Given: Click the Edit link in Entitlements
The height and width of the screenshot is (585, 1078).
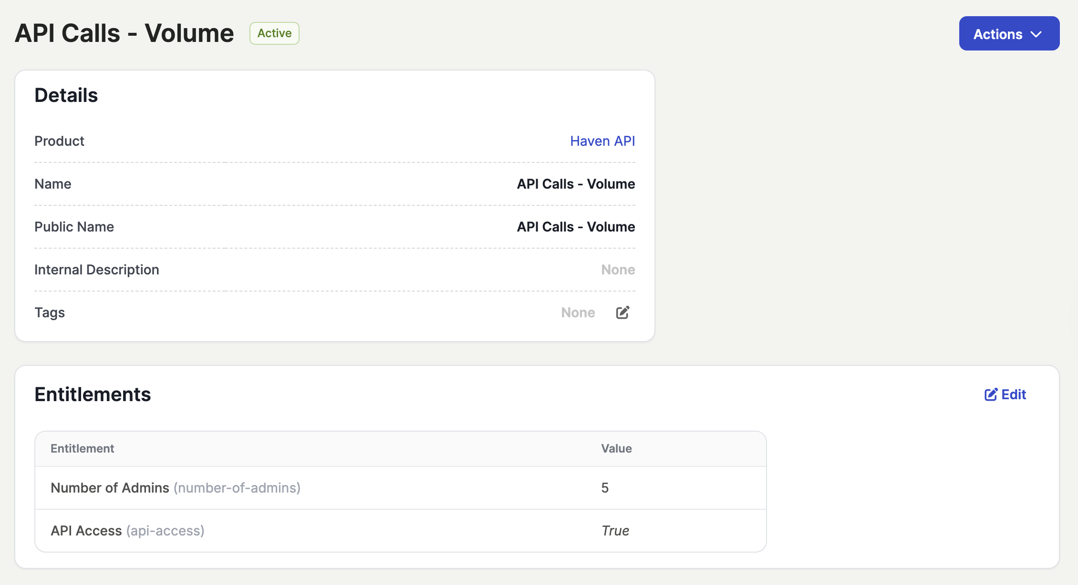Looking at the screenshot, I should pyautogui.click(x=1013, y=394).
